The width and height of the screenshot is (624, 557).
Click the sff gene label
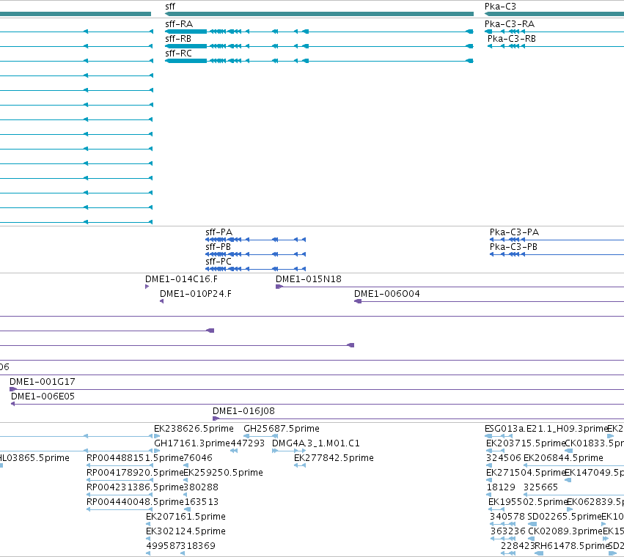click(170, 7)
